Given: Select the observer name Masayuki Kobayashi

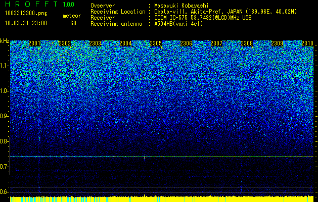Looking at the screenshot, I should coord(181,6).
